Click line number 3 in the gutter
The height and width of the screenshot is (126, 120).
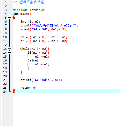6,10
